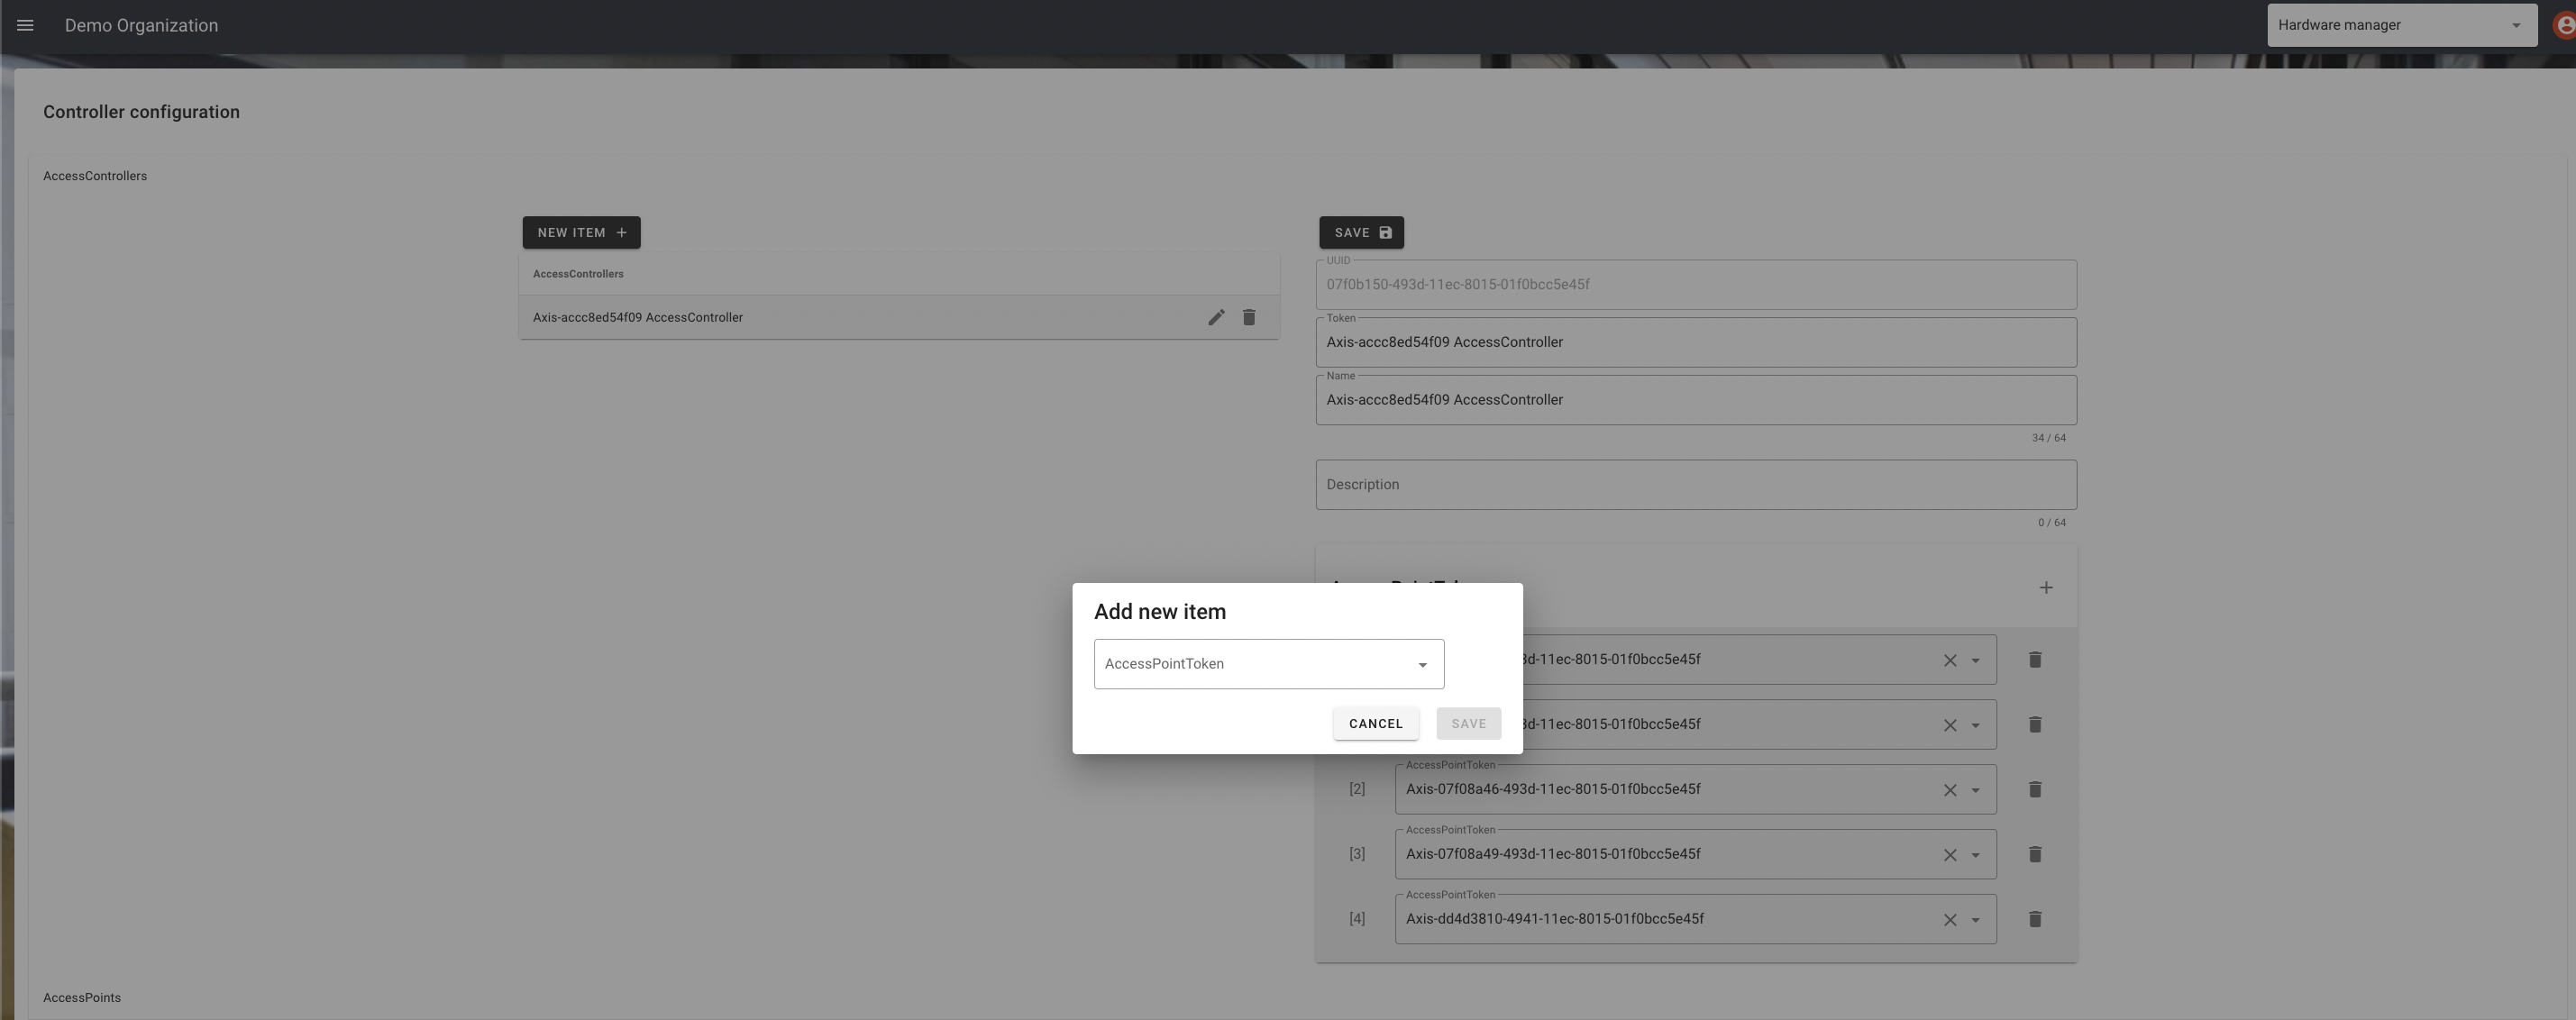Open the Hardware manager role dropdown

(2402, 25)
